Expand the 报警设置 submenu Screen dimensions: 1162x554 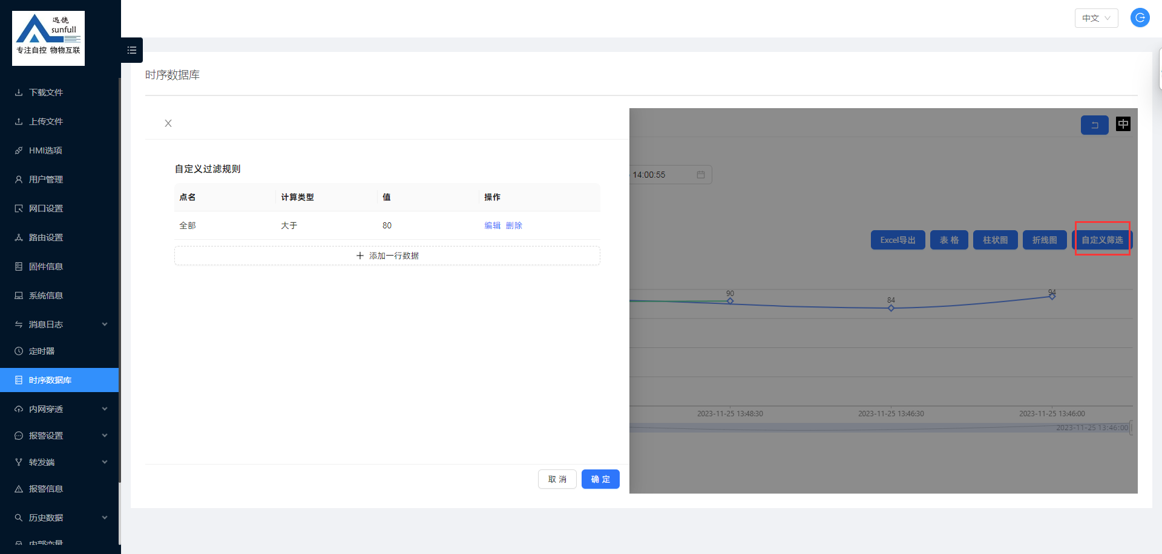(x=105, y=436)
